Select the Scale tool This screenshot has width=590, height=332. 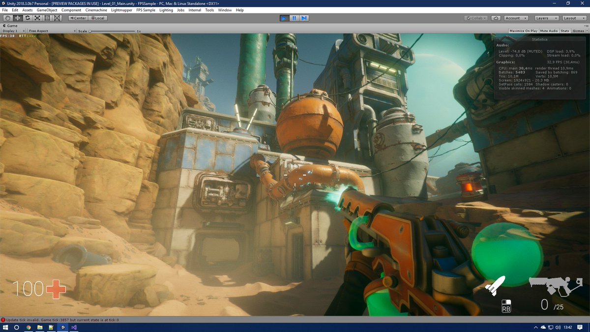click(37, 18)
